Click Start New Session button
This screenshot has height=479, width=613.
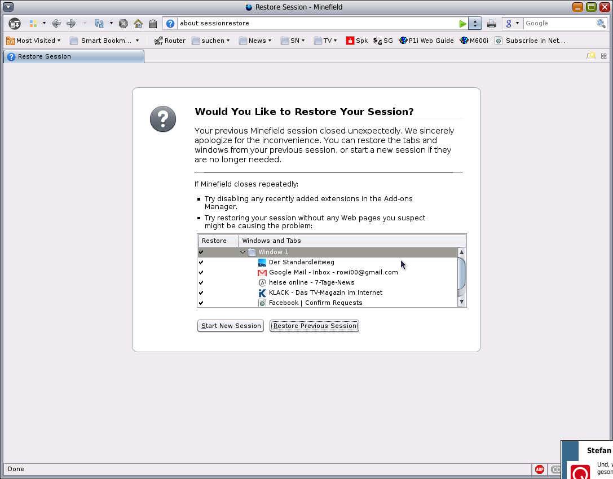(231, 326)
